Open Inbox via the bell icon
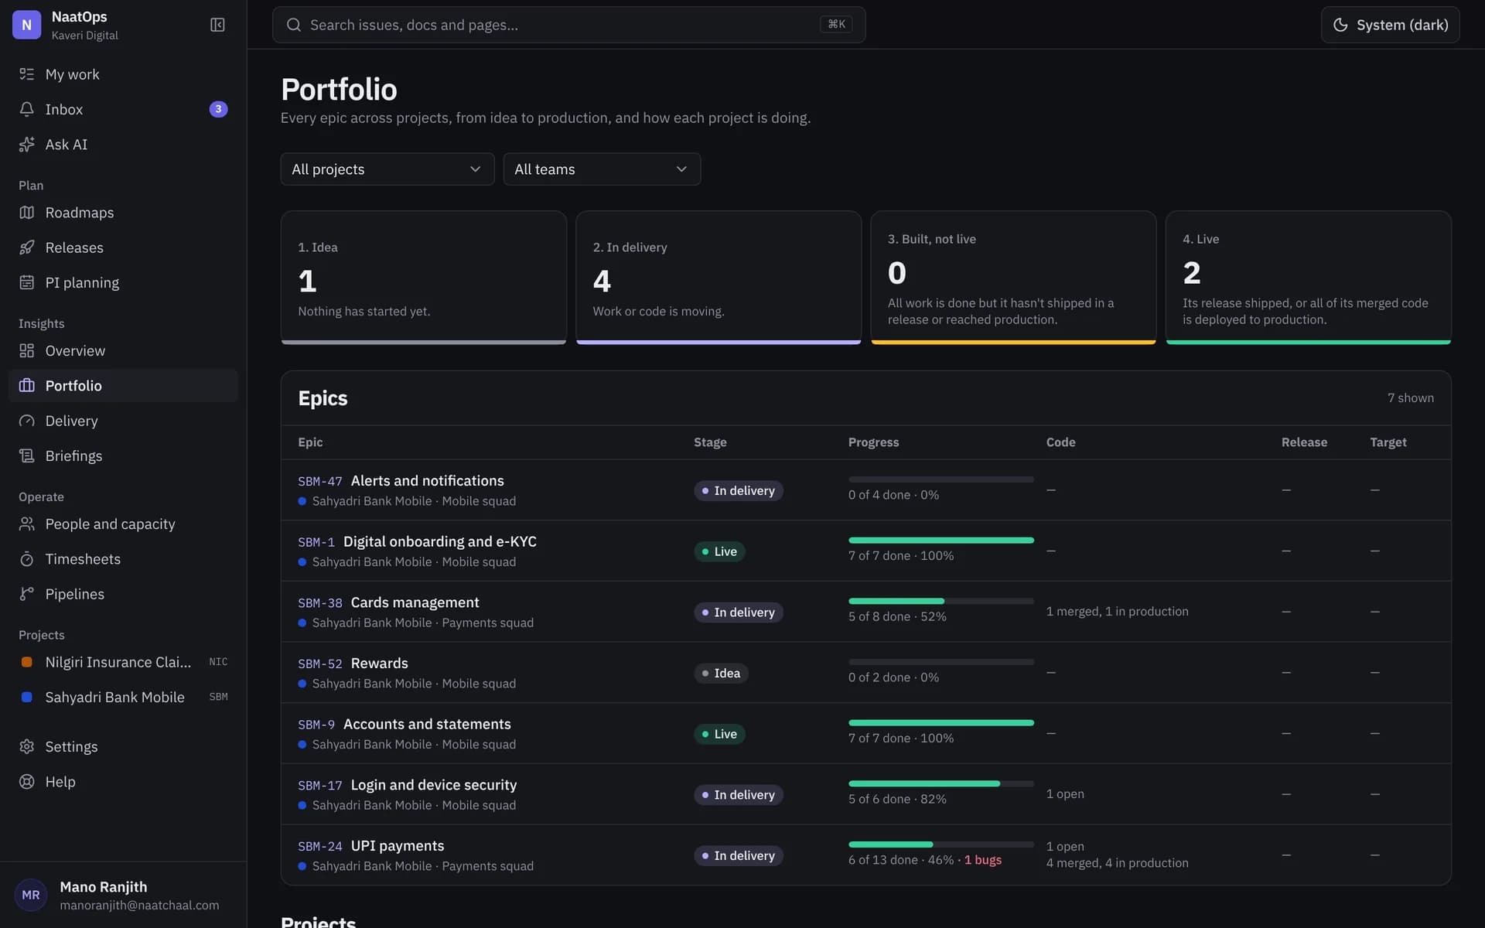 26,109
